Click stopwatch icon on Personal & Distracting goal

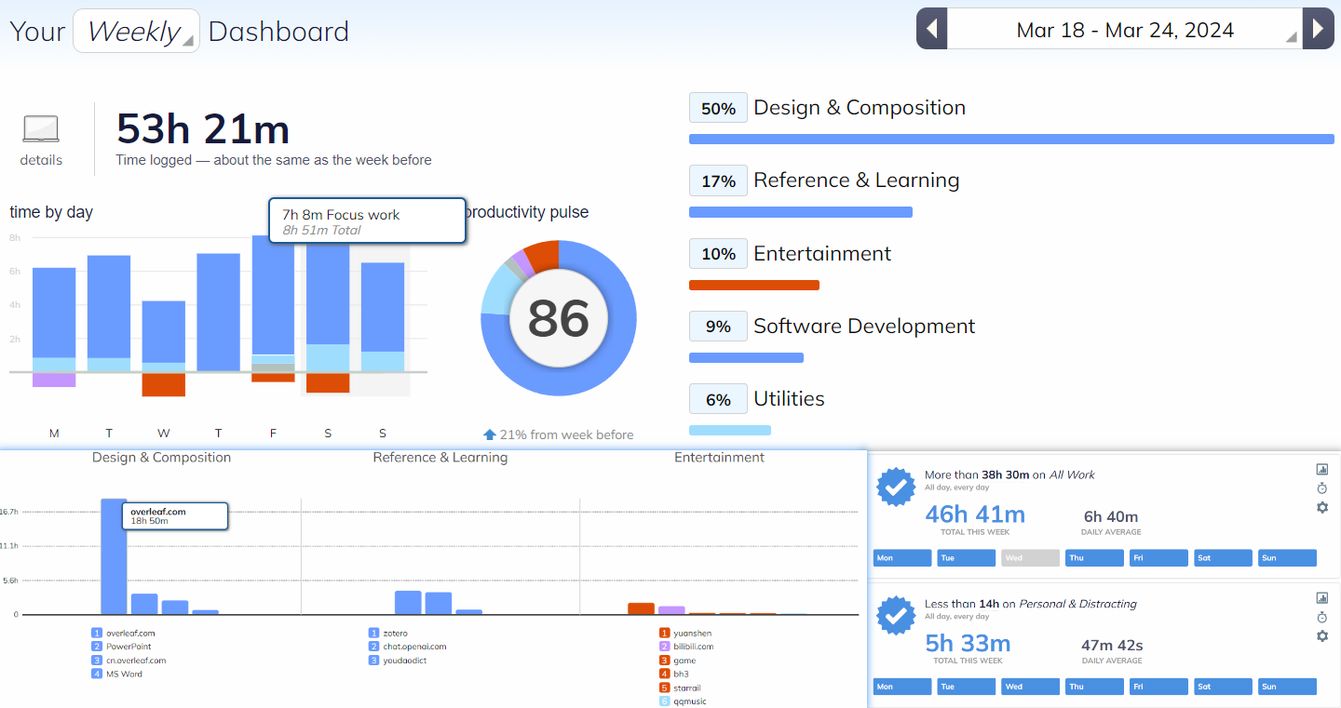point(1321,618)
